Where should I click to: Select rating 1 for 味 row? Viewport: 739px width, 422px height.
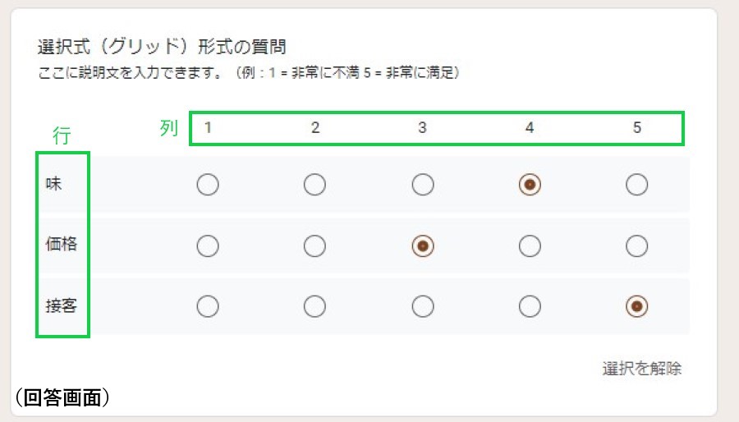pos(208,185)
